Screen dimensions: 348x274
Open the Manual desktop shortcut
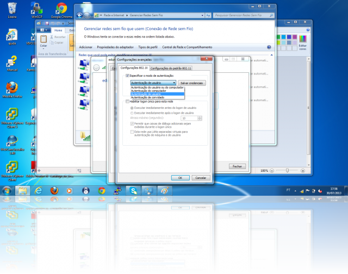click(12, 63)
